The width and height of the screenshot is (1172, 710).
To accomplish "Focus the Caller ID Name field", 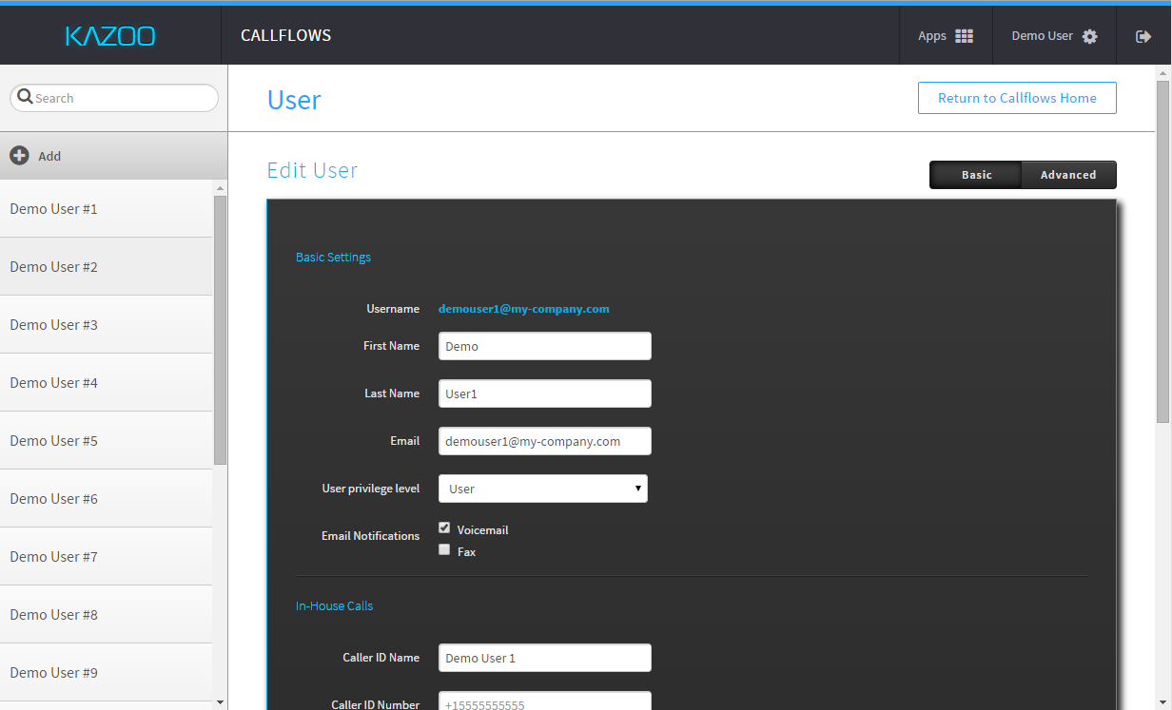I will click(544, 658).
